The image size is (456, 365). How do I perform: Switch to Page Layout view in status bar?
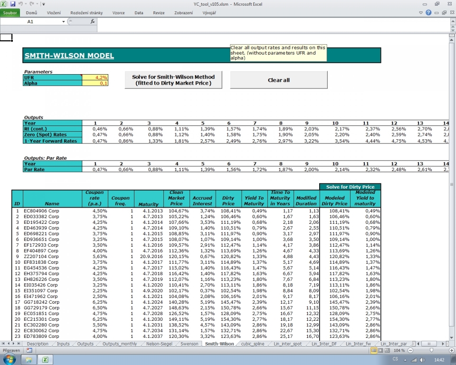pyautogui.click(x=381, y=350)
